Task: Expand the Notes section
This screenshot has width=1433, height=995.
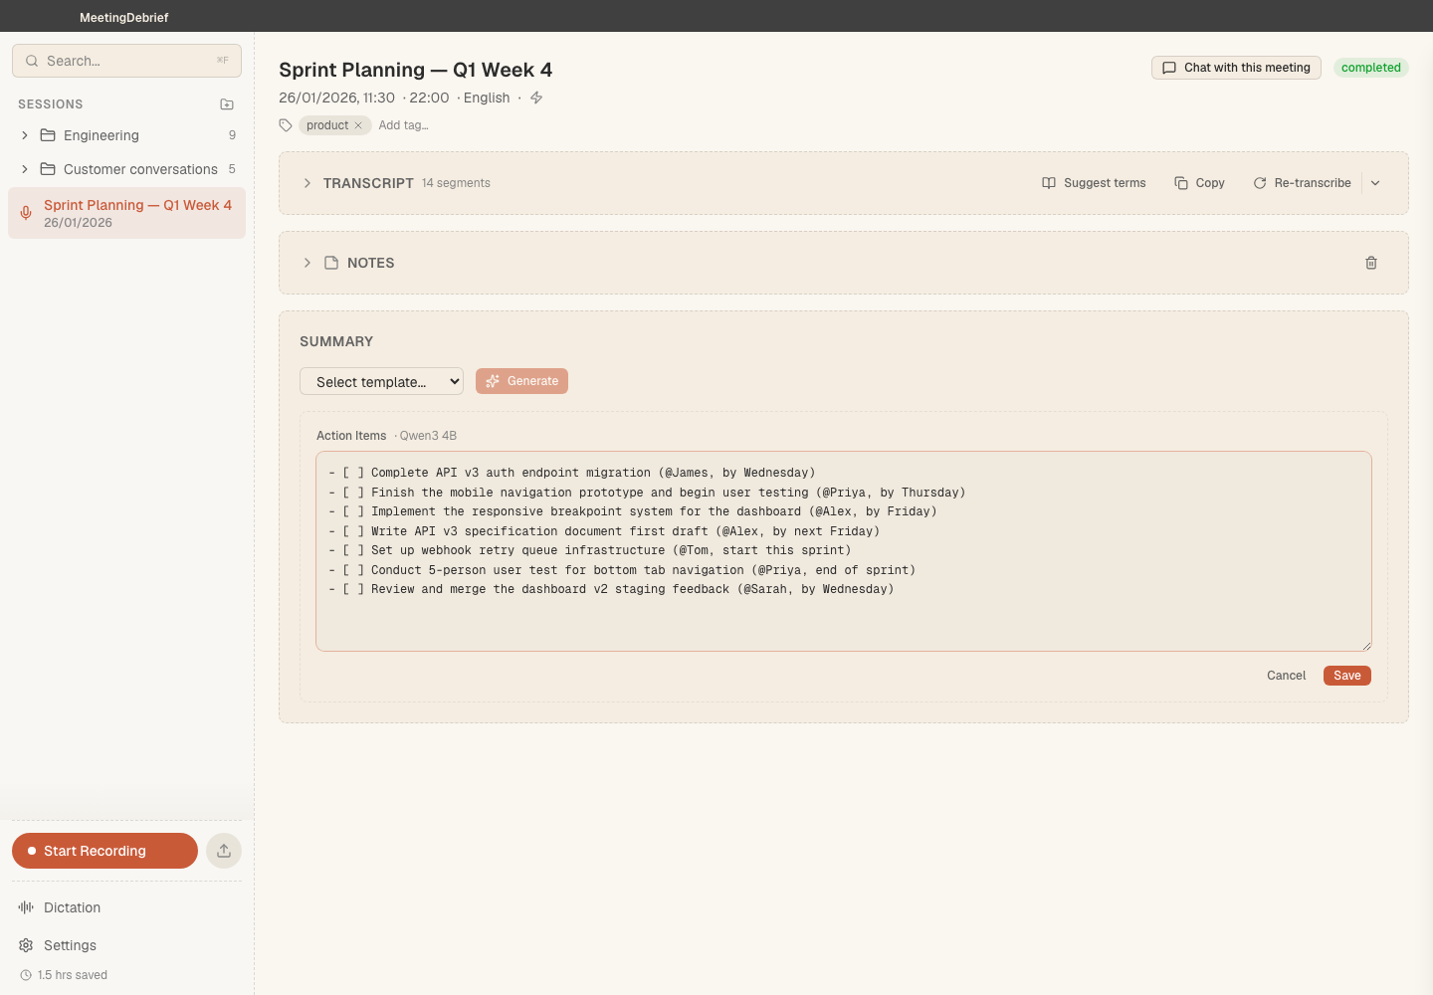Action: (307, 263)
